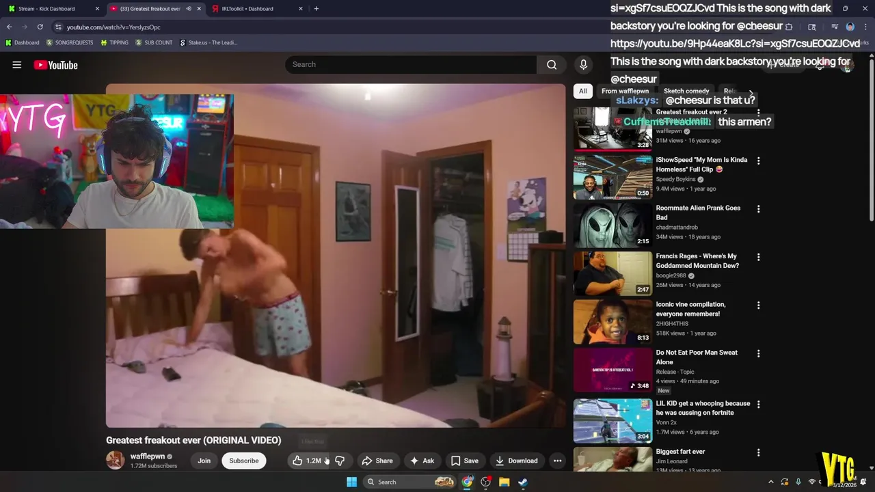The height and width of the screenshot is (492, 875).
Task: Open more actions ellipsis below video
Action: coord(557,461)
